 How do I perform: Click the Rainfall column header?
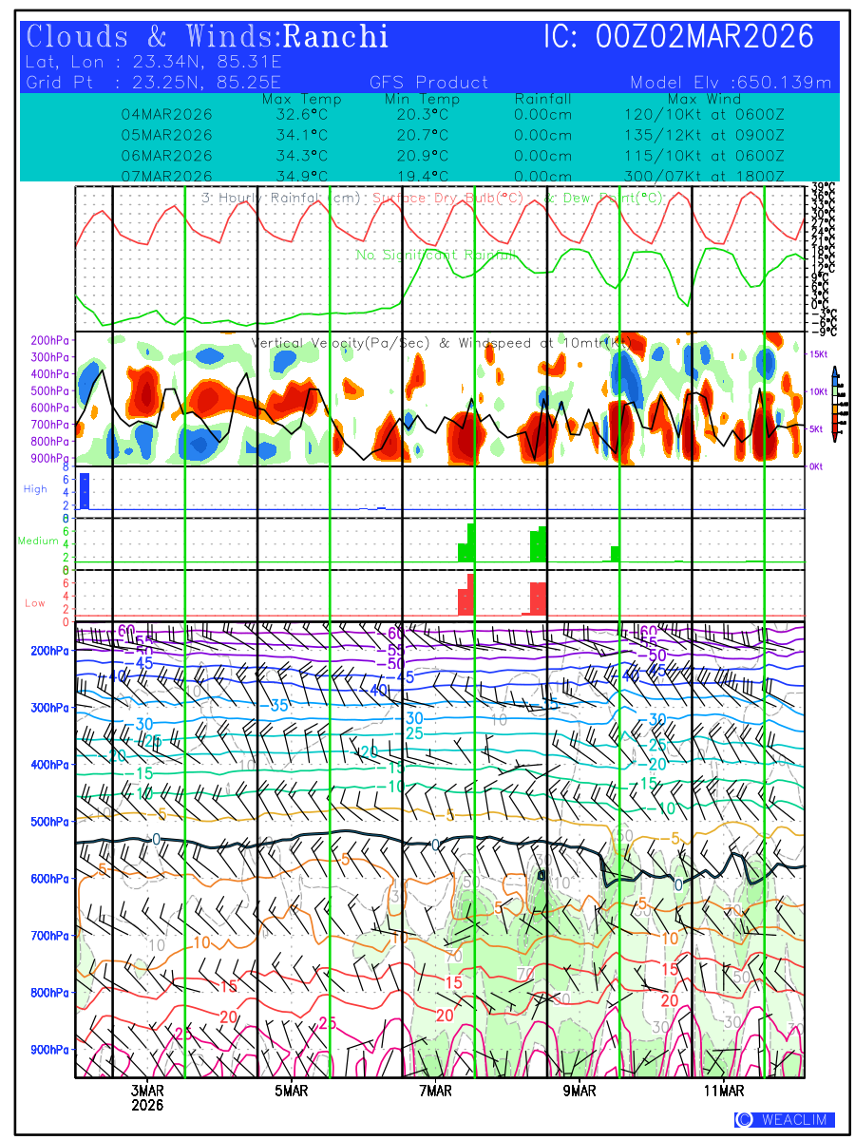tap(542, 99)
